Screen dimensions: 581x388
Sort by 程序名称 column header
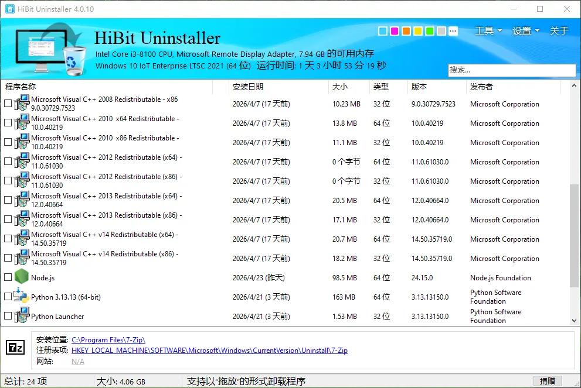[x=107, y=87]
